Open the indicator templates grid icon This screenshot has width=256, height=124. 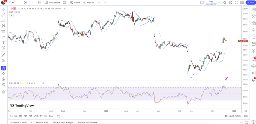(x=65, y=3)
